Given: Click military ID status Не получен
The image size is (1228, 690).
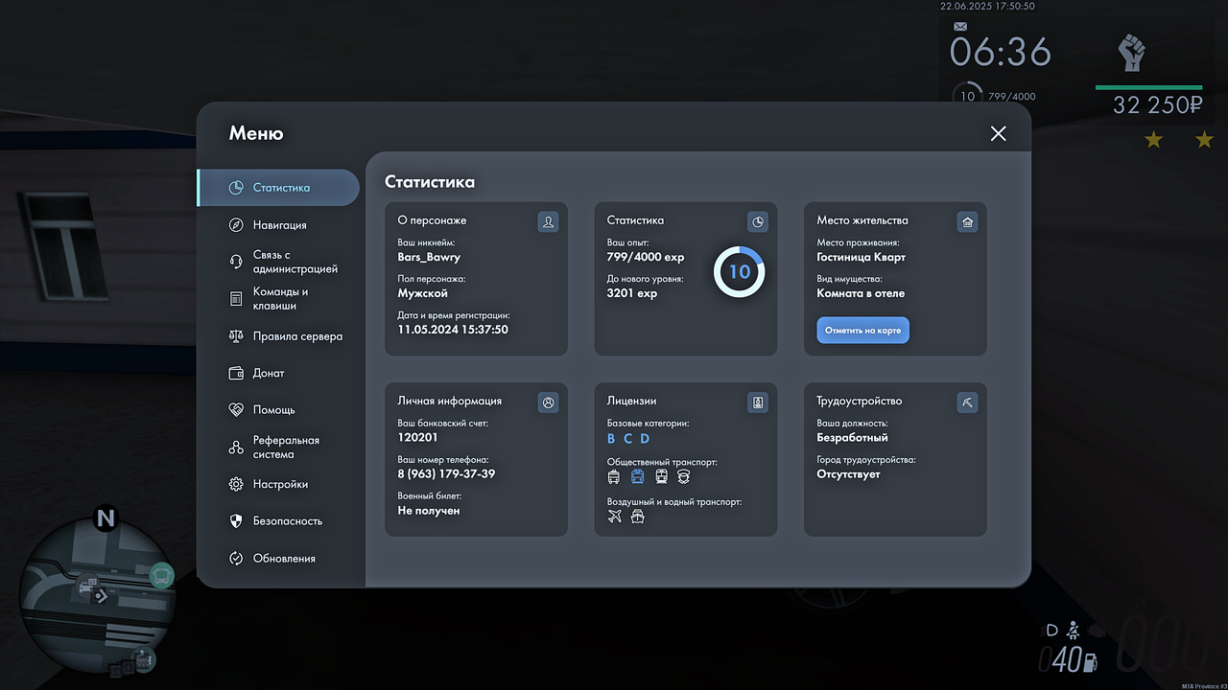Looking at the screenshot, I should [x=429, y=511].
